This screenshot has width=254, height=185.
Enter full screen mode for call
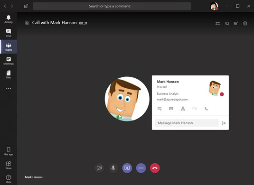pos(217,23)
